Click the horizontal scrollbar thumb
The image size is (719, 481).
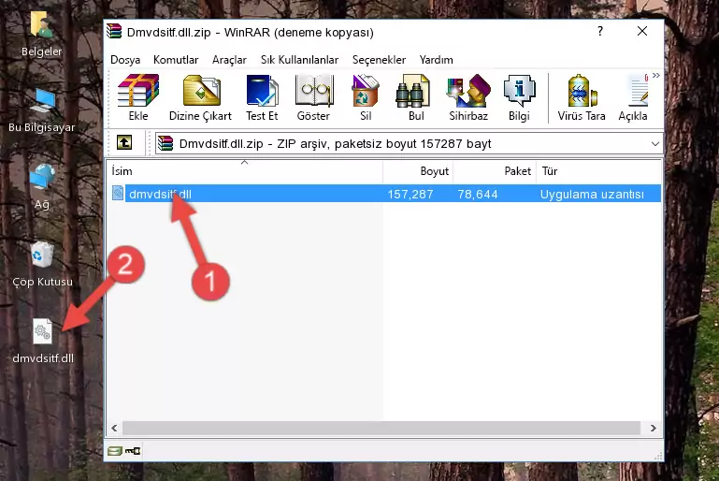click(x=381, y=428)
